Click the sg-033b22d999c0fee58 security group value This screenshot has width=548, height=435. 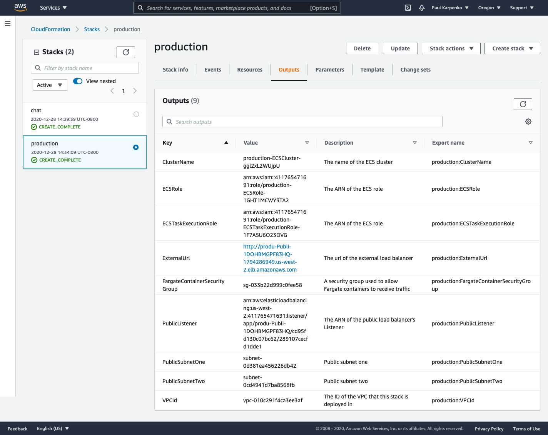tap(272, 285)
